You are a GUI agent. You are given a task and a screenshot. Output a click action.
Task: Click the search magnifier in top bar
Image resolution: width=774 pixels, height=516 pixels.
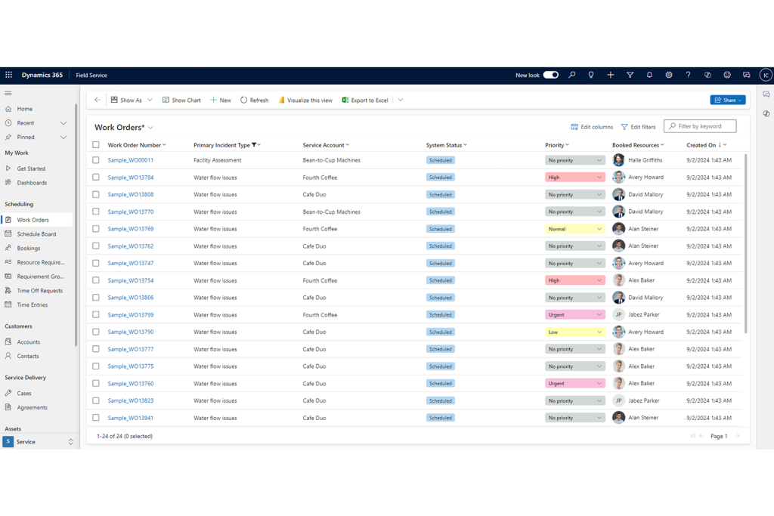coord(571,75)
